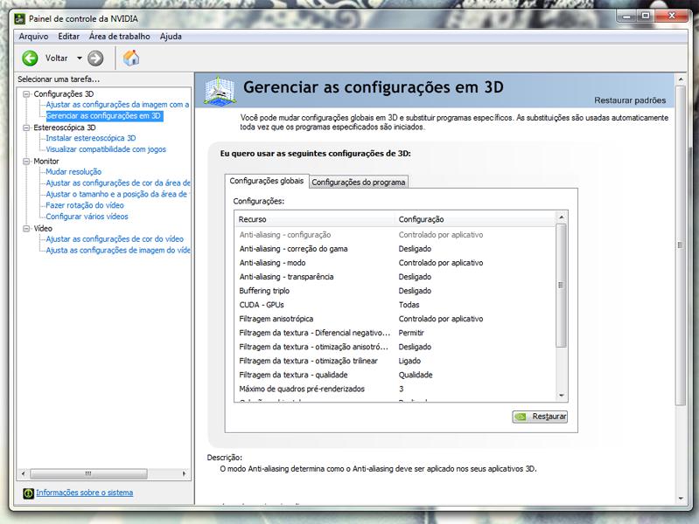Click task tree horizontal scrollbar right arrow
The width and height of the screenshot is (699, 524).
(184, 473)
